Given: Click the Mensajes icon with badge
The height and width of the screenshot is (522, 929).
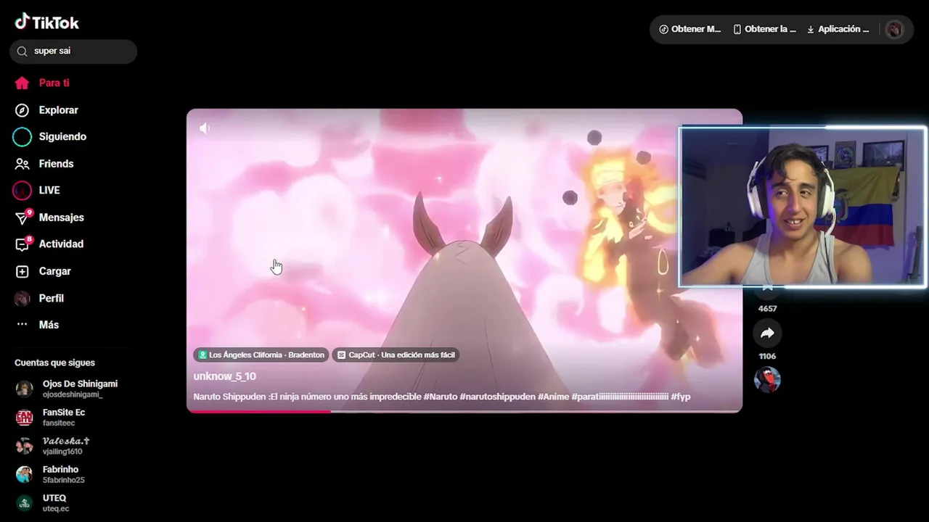Looking at the screenshot, I should click(22, 217).
